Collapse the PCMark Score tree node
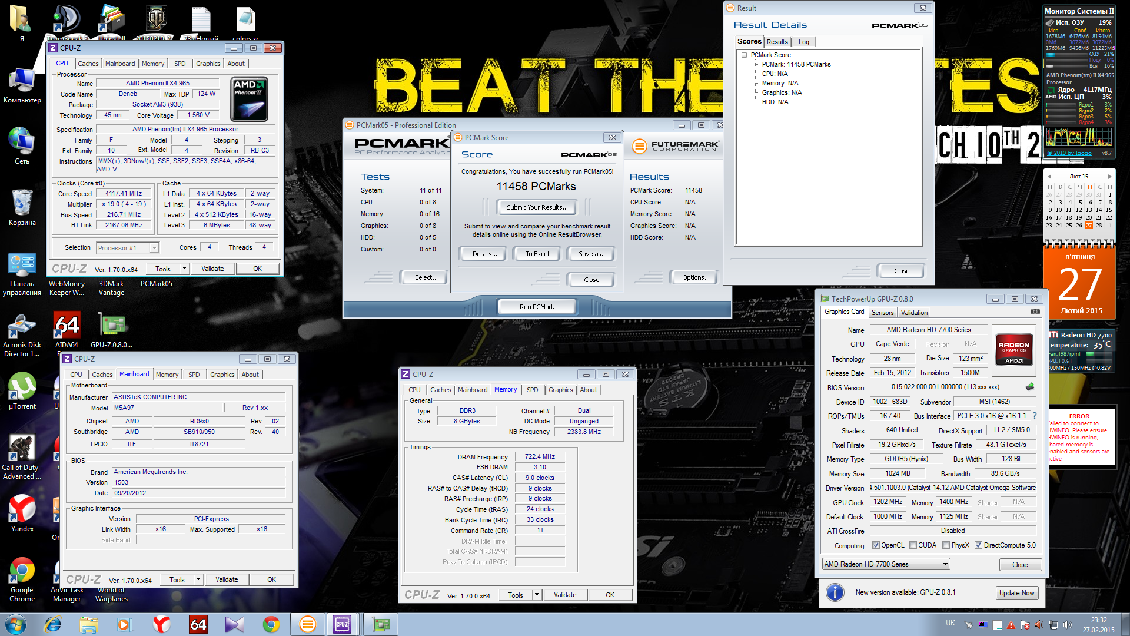 [x=744, y=55]
